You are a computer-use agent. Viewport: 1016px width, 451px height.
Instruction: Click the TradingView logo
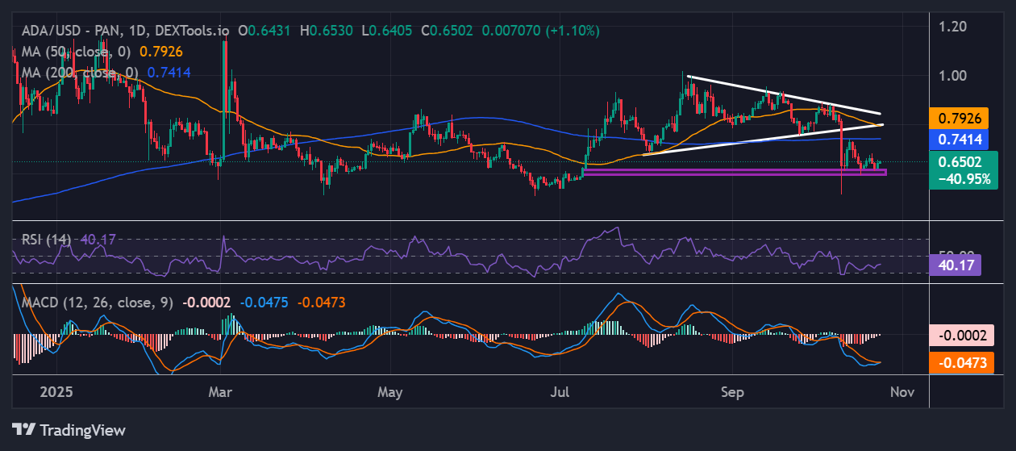pyautogui.click(x=69, y=430)
